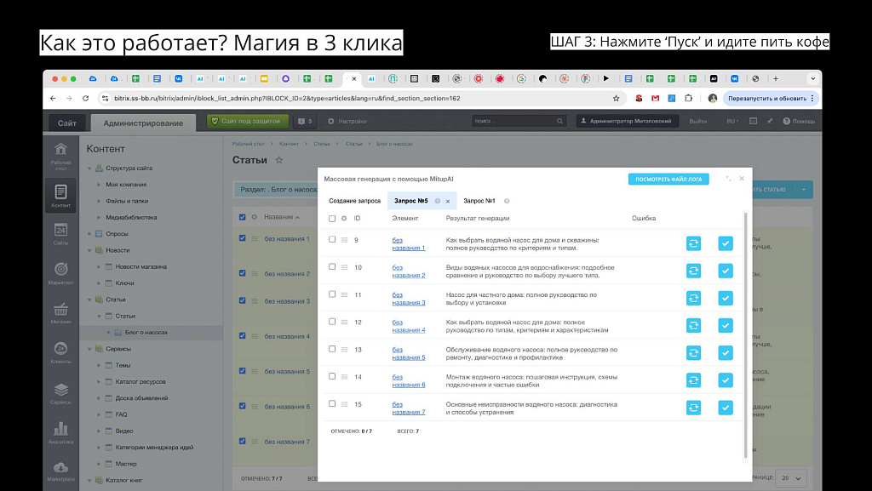Switch to the Создание запроса tab
The height and width of the screenshot is (491, 872).
coord(354,201)
